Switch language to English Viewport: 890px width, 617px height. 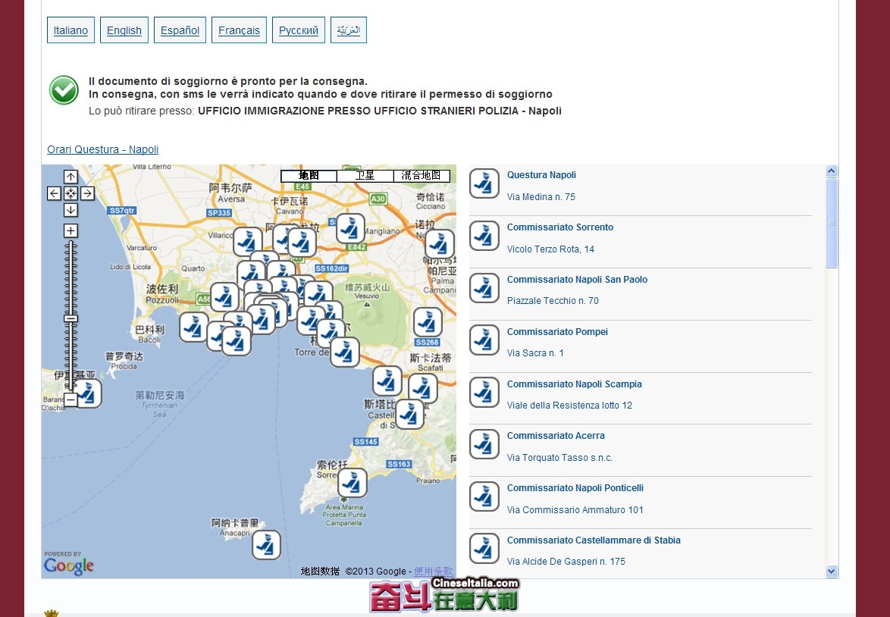tap(124, 30)
